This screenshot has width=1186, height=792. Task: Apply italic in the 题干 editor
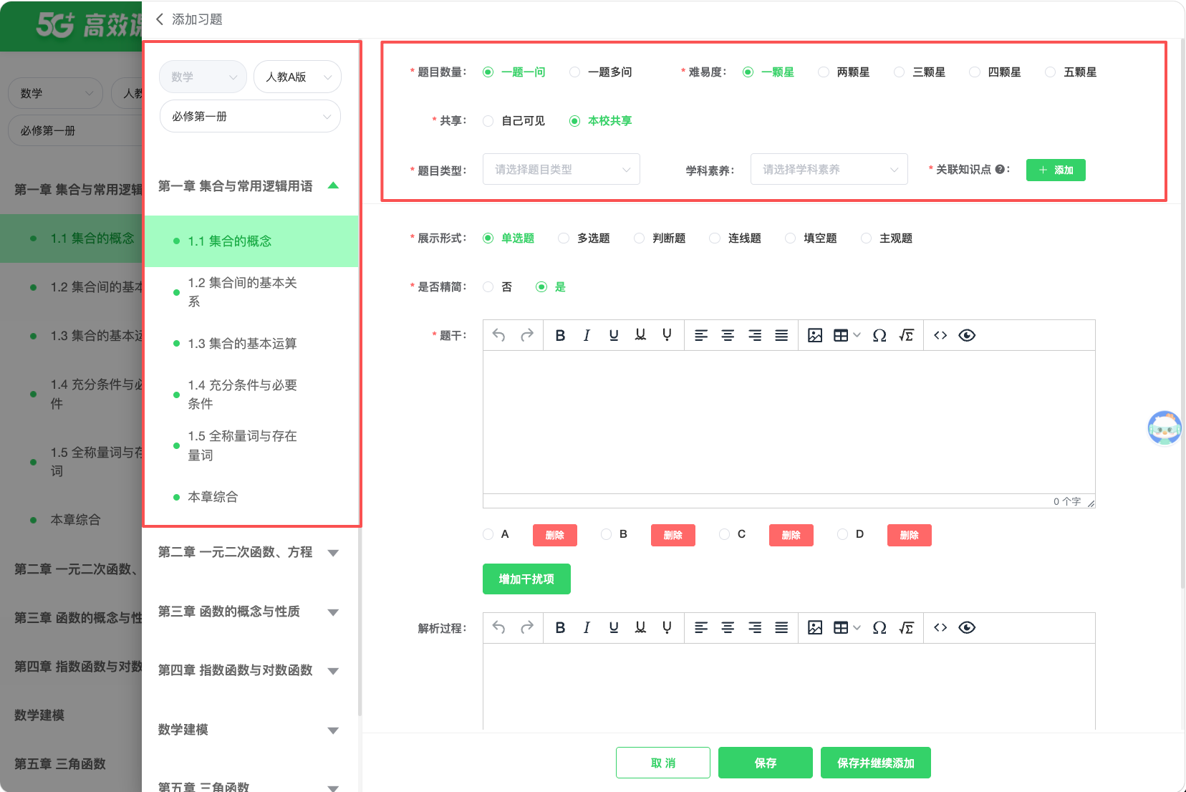[x=587, y=335]
